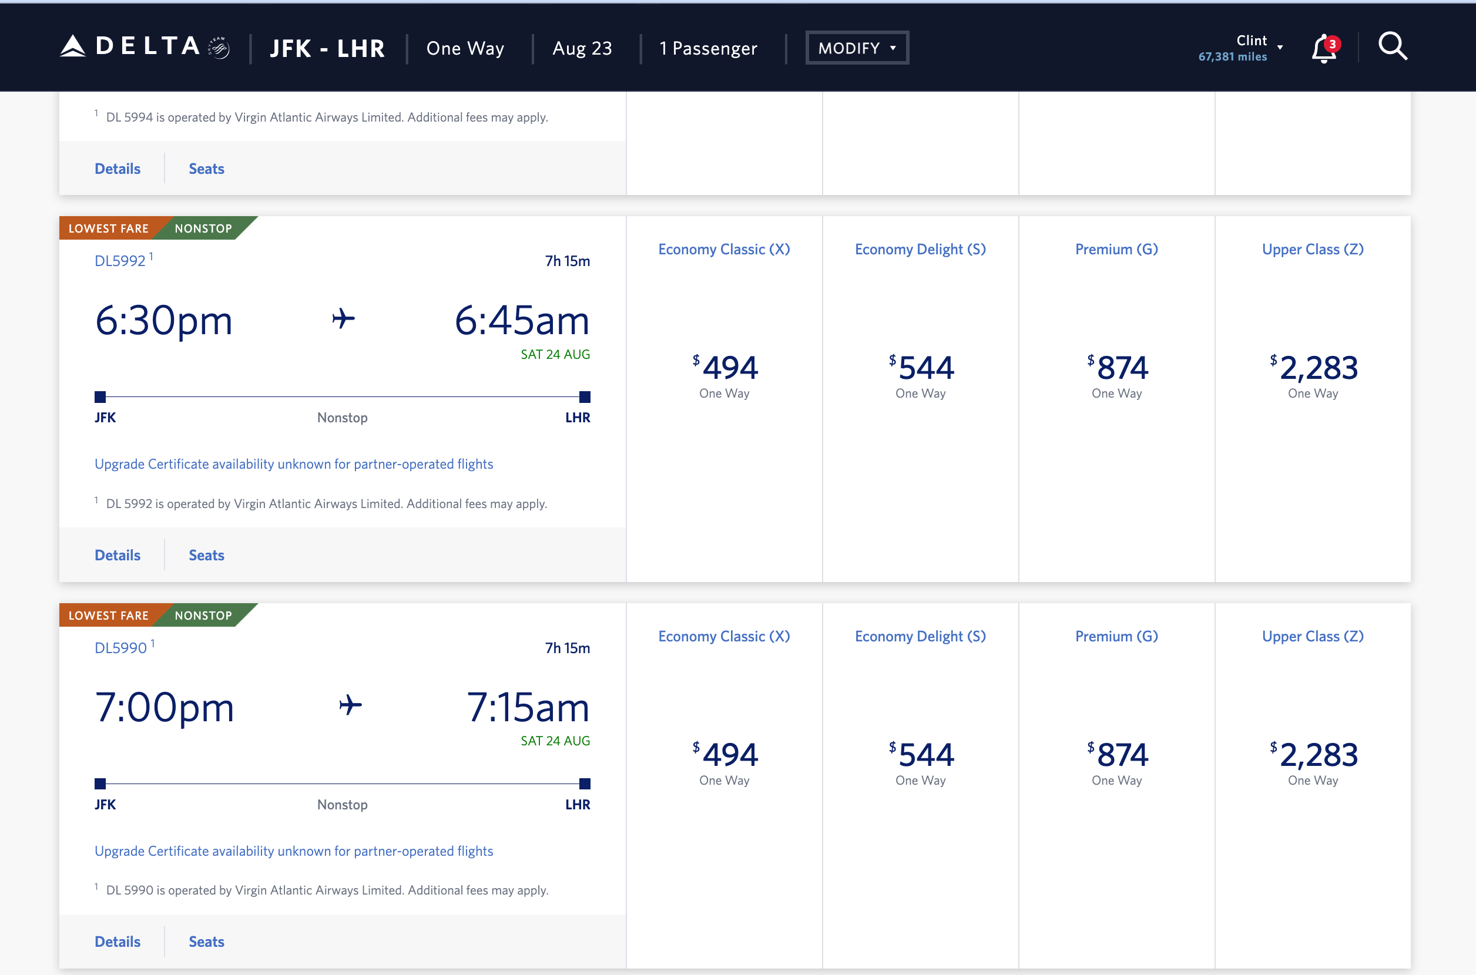Screen dimensions: 1476x975
Task: Open the MODIFY dropdown
Action: (857, 46)
